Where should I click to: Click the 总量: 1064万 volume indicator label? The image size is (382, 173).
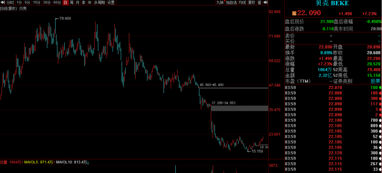[x=12, y=162]
